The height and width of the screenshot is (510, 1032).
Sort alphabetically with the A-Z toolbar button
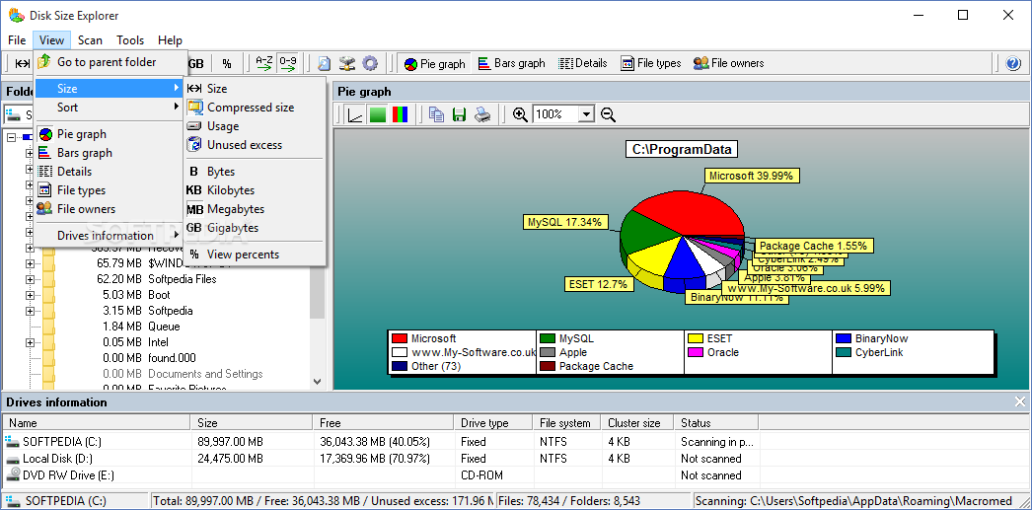click(264, 63)
